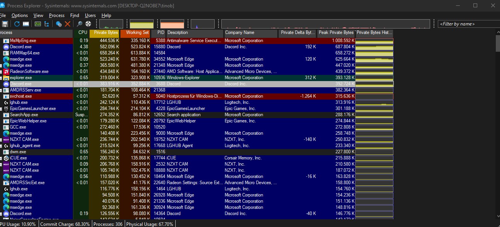Toggle the Show Process Tree toolbar icon
Viewport: 500px width, 227px height.
47,24
